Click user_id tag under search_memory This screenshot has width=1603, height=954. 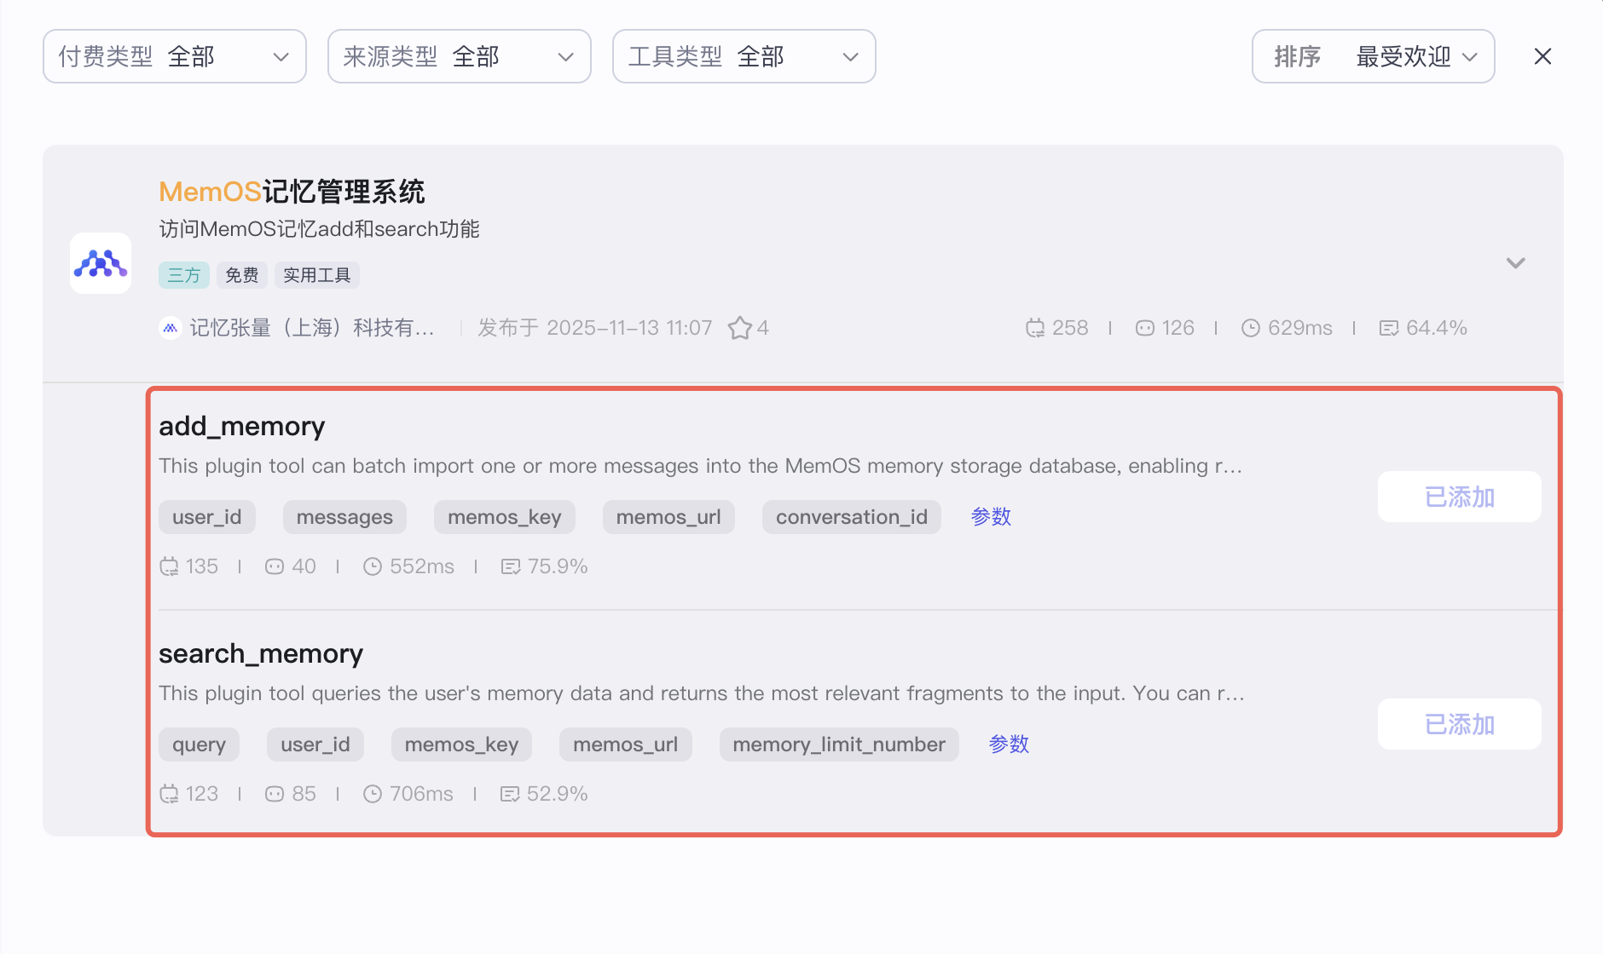[315, 744]
